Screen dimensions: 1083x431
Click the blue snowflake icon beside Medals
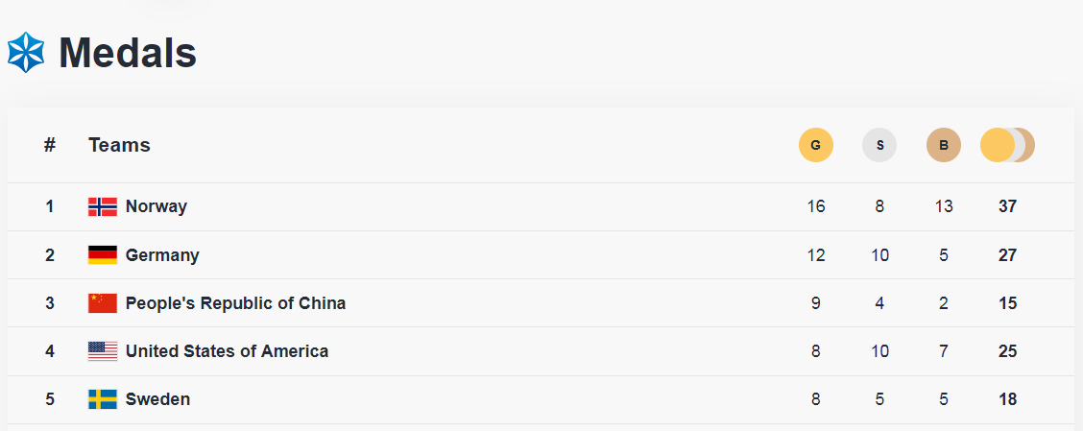pyautogui.click(x=26, y=53)
